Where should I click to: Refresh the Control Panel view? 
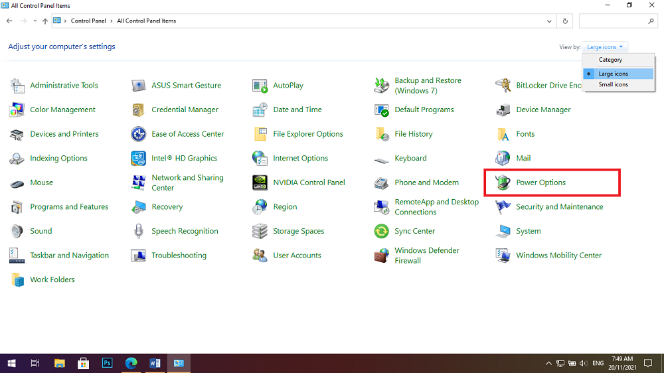point(565,21)
